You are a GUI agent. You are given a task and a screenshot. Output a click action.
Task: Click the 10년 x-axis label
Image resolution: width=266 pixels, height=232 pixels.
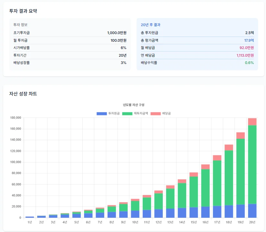click(x=135, y=222)
